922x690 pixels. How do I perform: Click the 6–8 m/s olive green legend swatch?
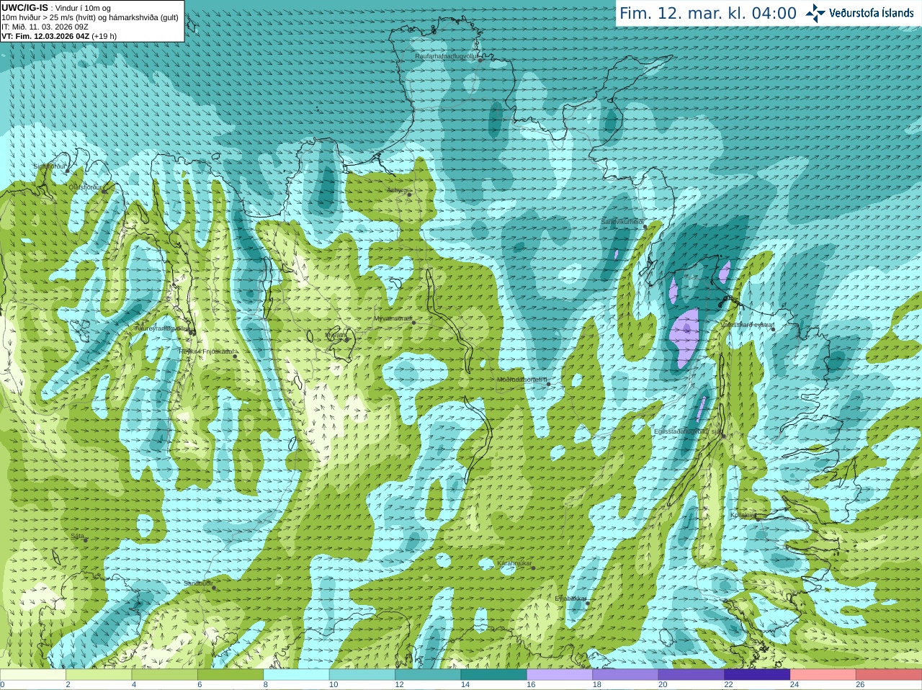pos(230,675)
